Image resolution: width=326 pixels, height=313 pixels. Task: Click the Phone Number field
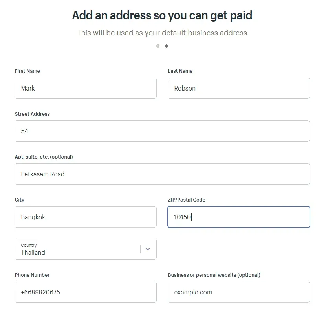click(85, 292)
